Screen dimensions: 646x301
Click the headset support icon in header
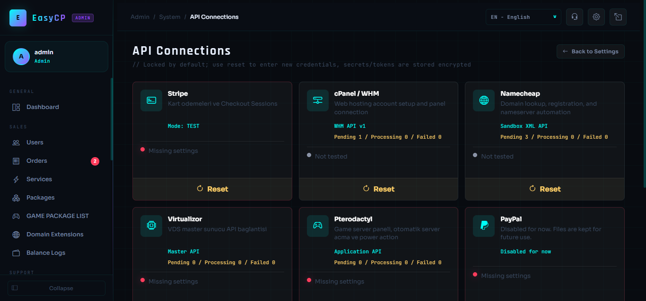coord(575,17)
